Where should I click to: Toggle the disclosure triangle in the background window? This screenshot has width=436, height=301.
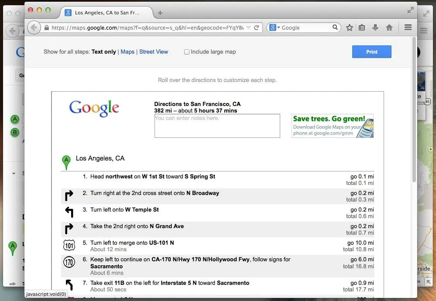(x=14, y=174)
